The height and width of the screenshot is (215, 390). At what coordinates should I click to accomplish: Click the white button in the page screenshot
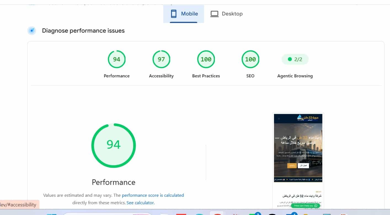click(303, 166)
